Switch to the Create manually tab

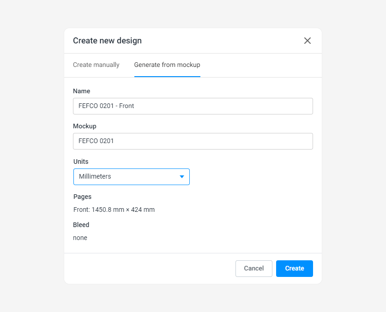pyautogui.click(x=96, y=65)
